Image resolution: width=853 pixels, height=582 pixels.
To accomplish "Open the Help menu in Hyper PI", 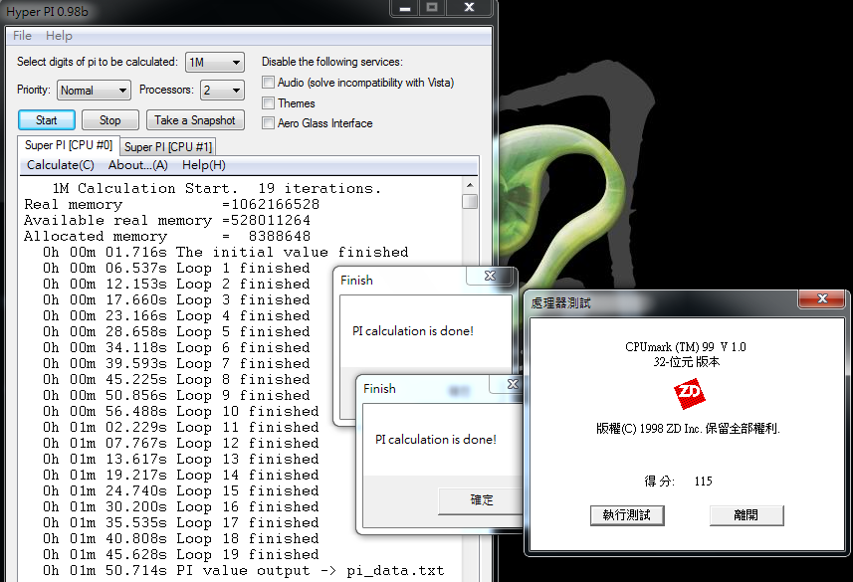I will coord(59,36).
